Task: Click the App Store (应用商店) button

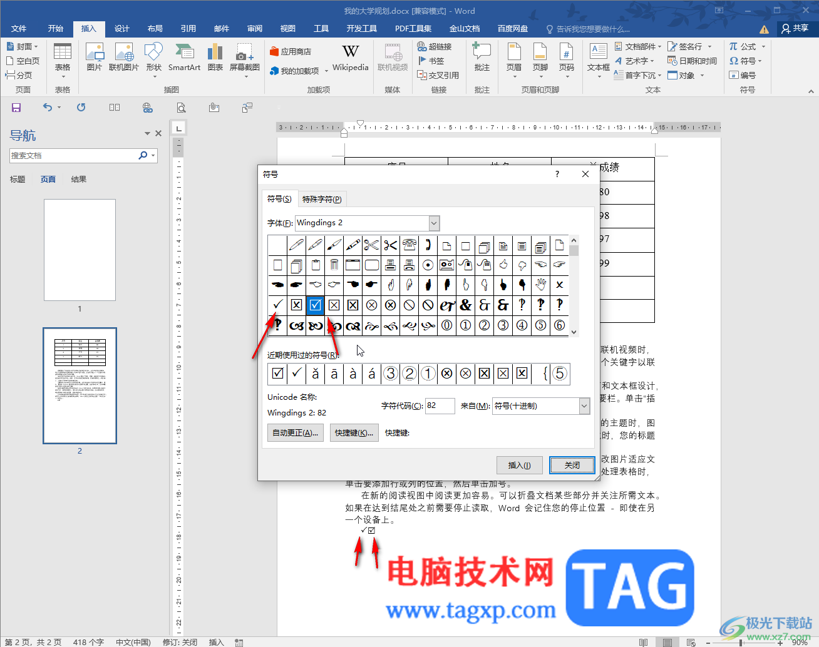Action: click(291, 51)
